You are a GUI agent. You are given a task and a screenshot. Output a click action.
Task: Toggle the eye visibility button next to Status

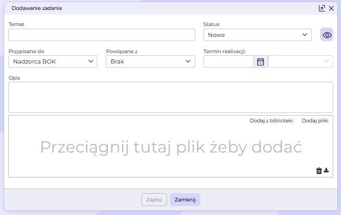pos(326,34)
